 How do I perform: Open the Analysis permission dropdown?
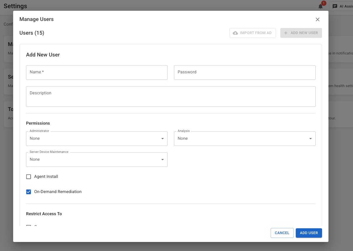pyautogui.click(x=245, y=139)
